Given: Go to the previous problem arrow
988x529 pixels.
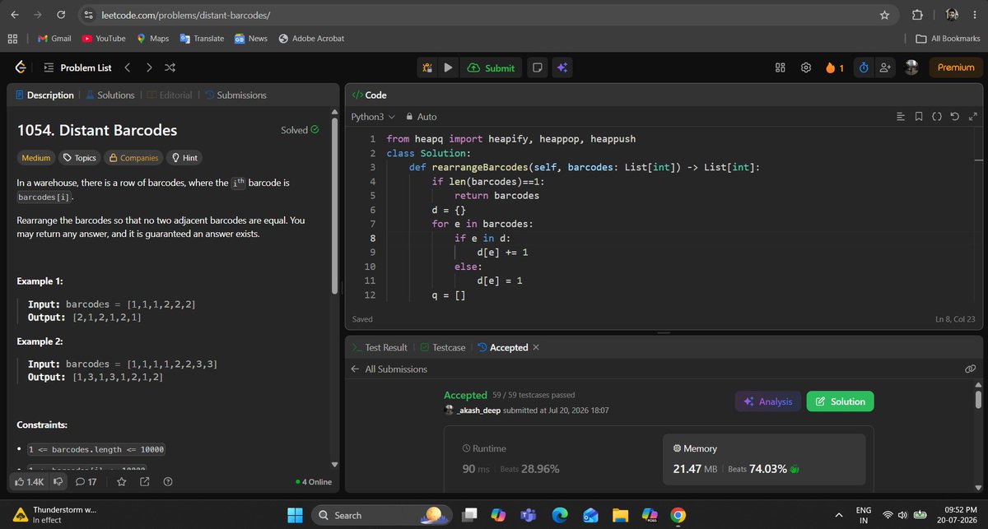Looking at the screenshot, I should pyautogui.click(x=128, y=67).
